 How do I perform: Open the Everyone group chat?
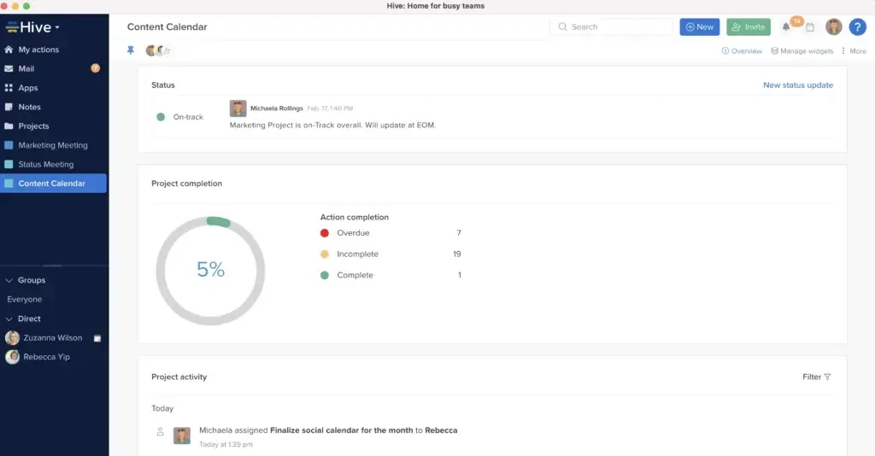(25, 300)
